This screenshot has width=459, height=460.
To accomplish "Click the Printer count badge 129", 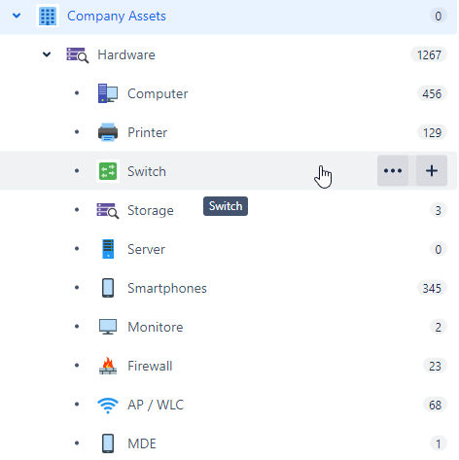I will tap(432, 132).
